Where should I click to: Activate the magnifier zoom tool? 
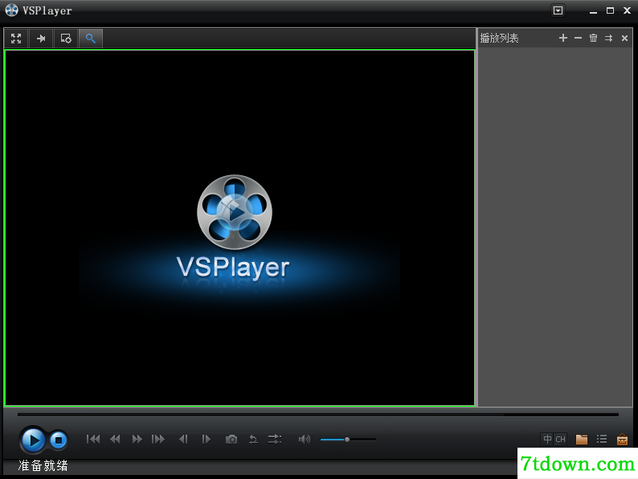click(x=90, y=39)
